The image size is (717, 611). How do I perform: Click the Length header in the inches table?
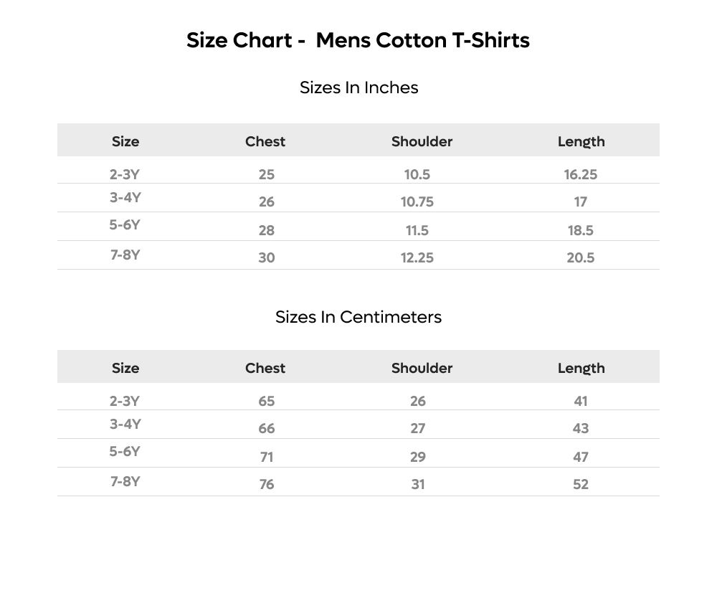click(x=581, y=142)
